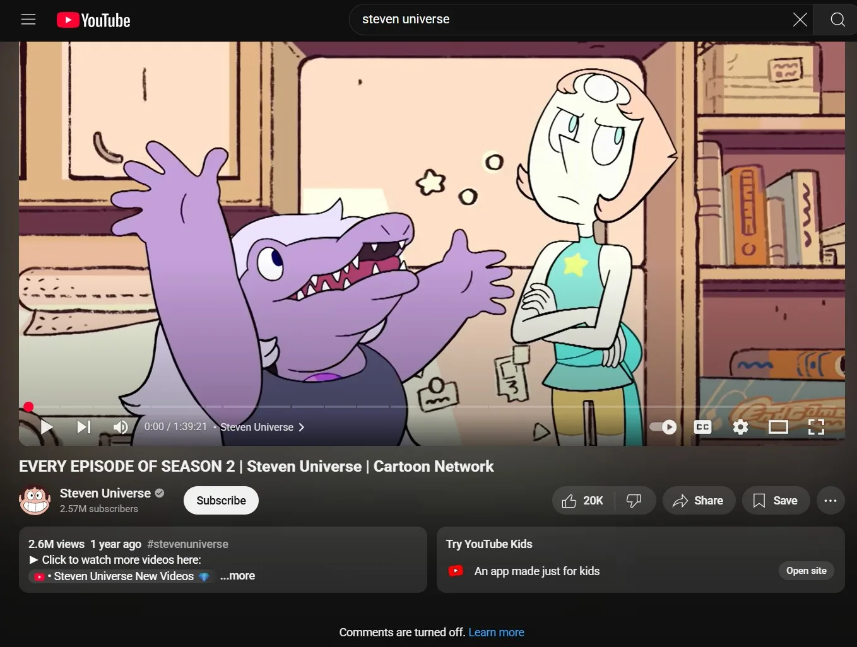Viewport: 857px width, 647px height.
Task: Subscribe to the Steven Universe channel
Action: (220, 500)
